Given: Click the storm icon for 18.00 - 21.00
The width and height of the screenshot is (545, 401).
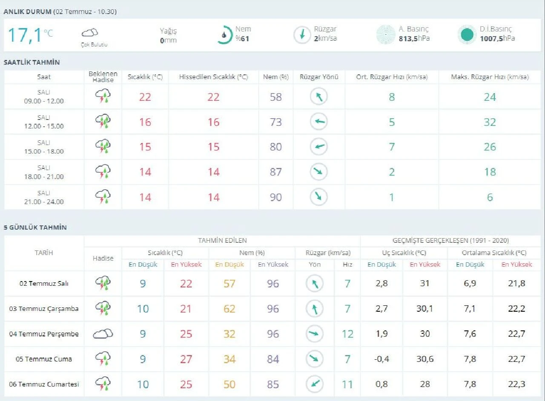Looking at the screenshot, I should tap(103, 172).
